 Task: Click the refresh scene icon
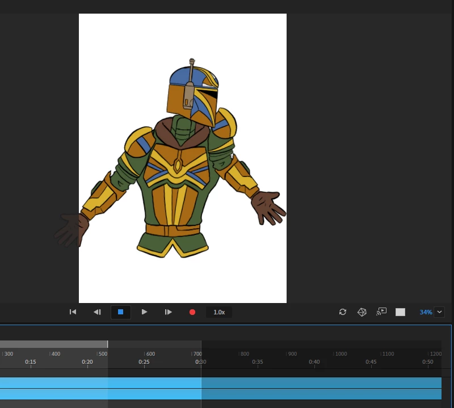[x=343, y=312]
